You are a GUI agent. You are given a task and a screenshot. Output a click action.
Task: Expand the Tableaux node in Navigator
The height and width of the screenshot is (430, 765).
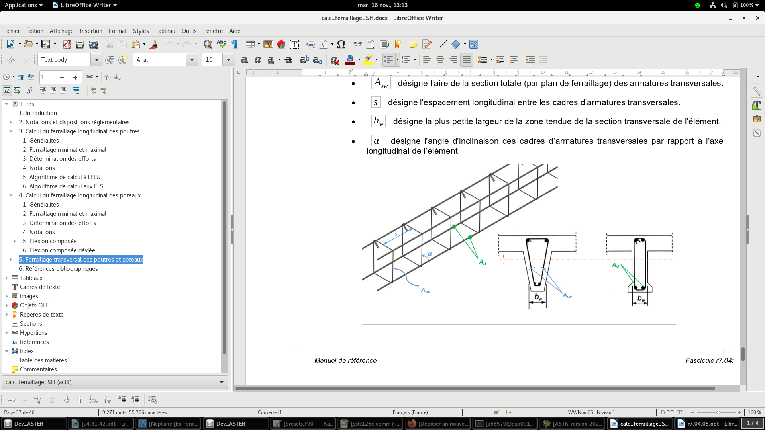[7, 278]
